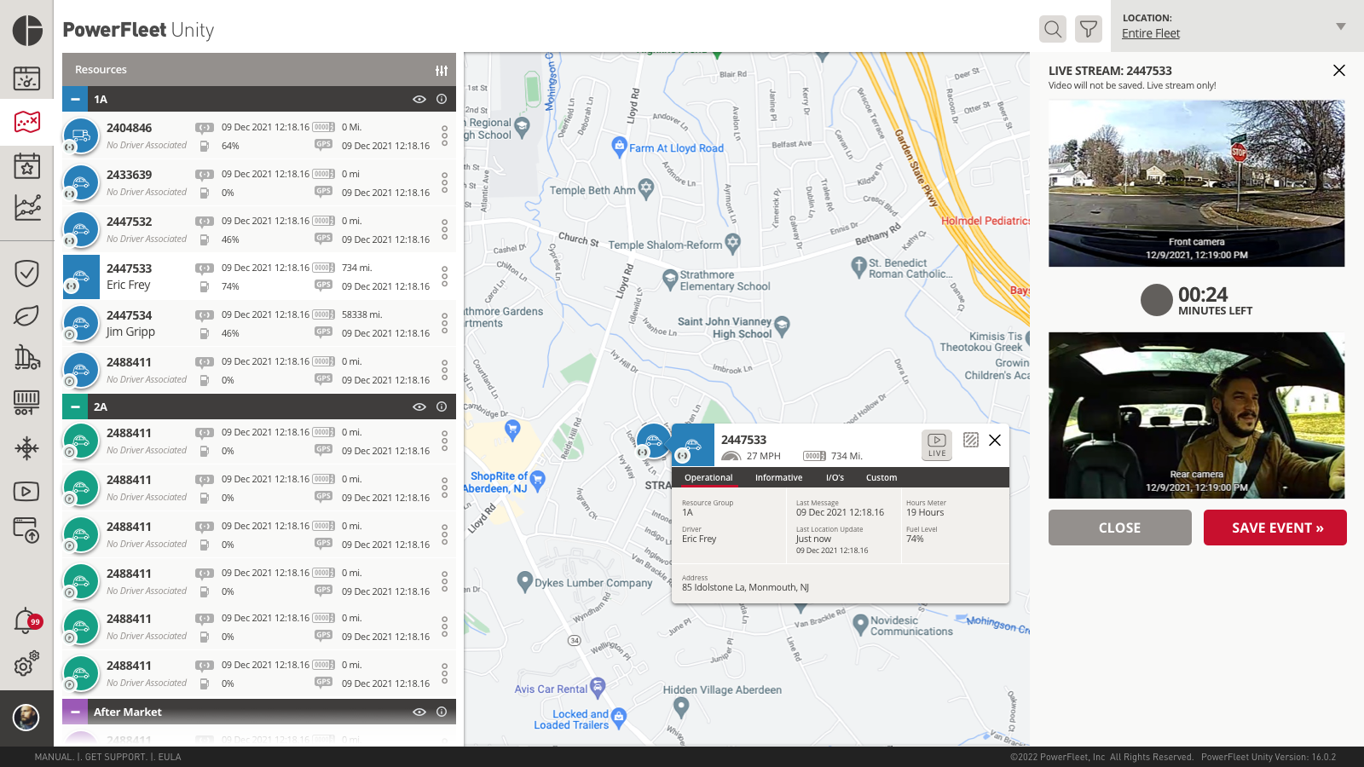Click Dykes Lumber Company map pin
Viewport: 1364px width, 767px height.
coord(525,582)
